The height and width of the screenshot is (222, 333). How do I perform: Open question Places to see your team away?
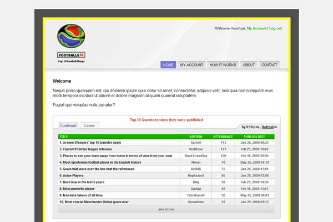pyautogui.click(x=116, y=156)
